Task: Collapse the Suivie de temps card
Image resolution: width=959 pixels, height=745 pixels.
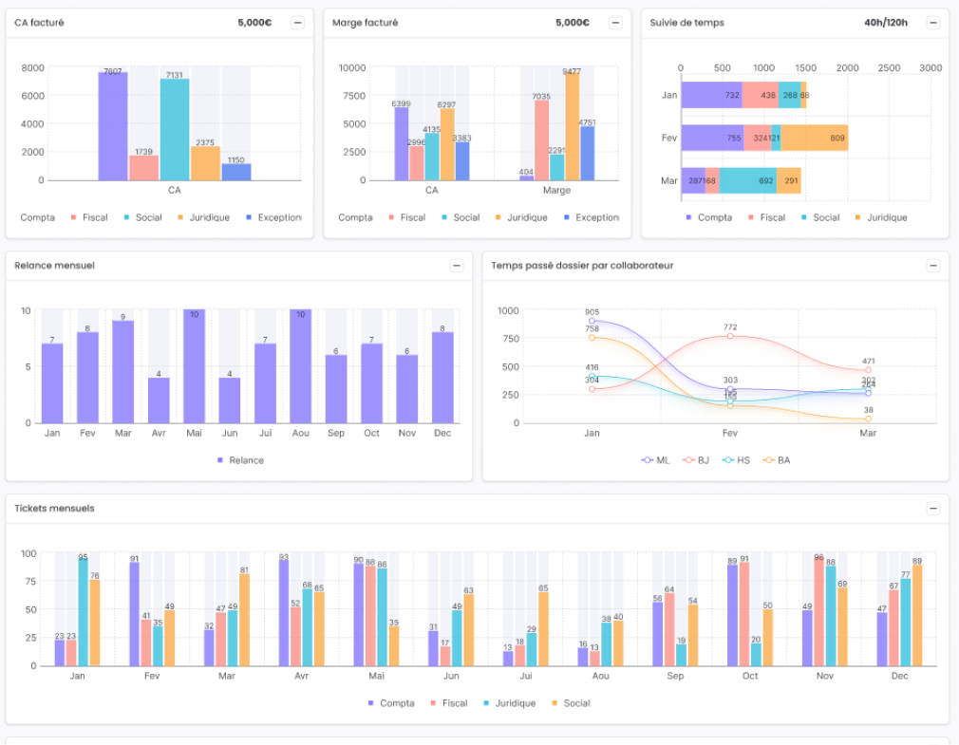Action: coord(933,23)
